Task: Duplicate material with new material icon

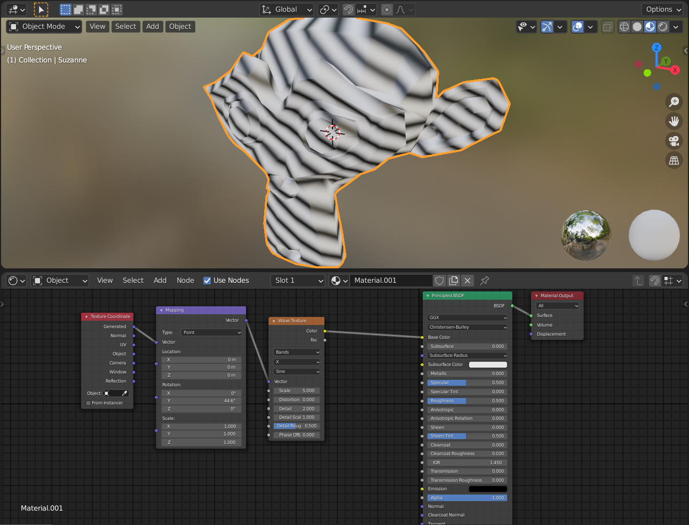Action: click(454, 281)
